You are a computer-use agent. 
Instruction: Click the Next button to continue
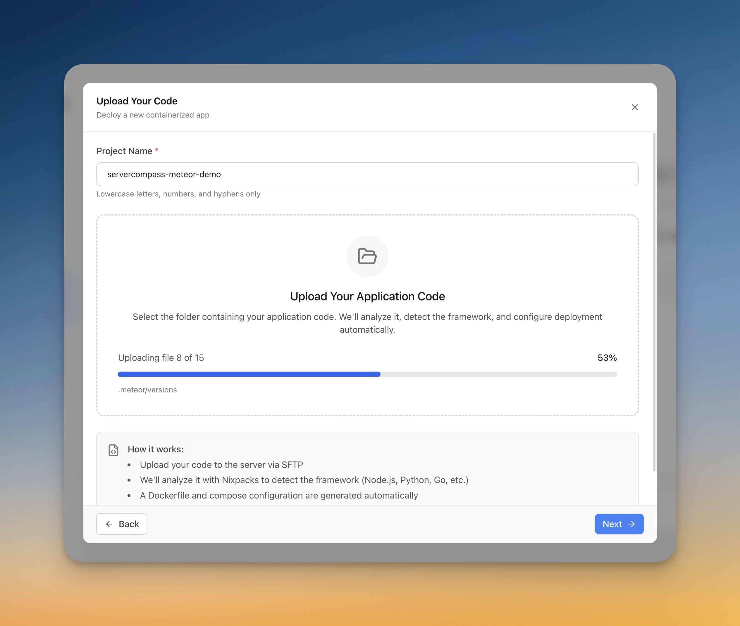pos(619,524)
